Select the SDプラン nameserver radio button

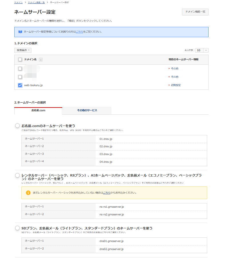(18, 227)
